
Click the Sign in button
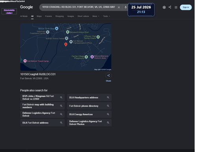pyautogui.click(x=186, y=7)
